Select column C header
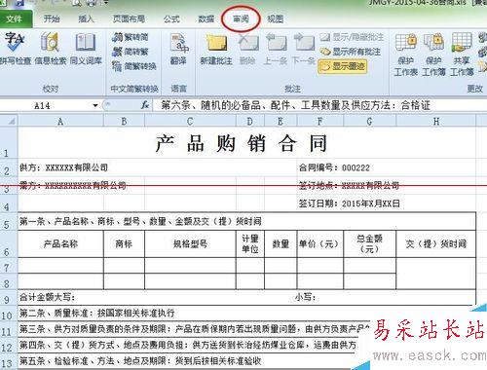 click(x=190, y=122)
